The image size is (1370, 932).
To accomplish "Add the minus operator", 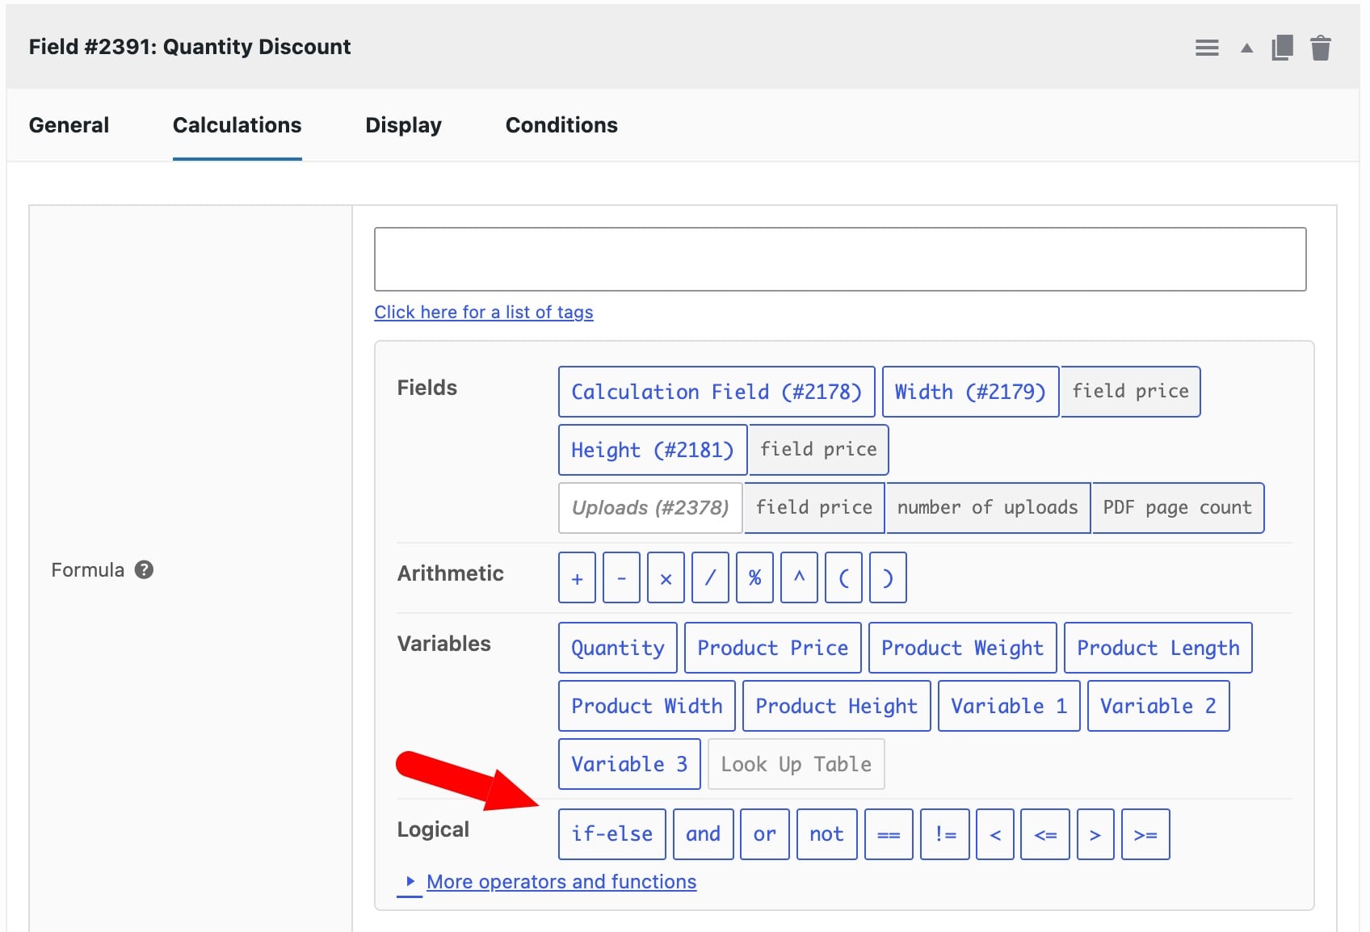I will (622, 577).
